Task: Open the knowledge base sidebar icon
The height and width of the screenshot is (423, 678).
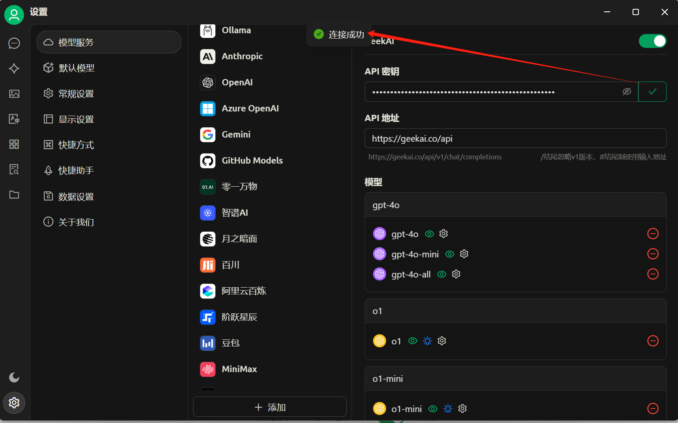Action: [x=14, y=169]
